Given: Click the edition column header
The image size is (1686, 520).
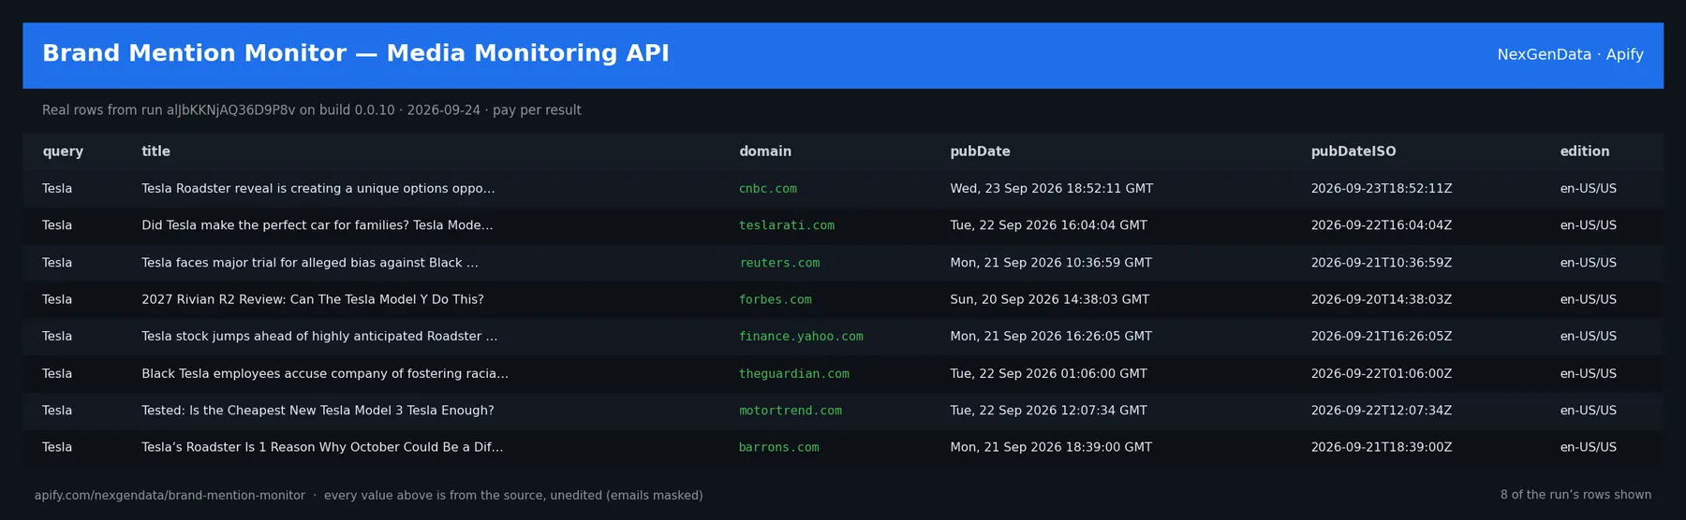Looking at the screenshot, I should 1584,152.
